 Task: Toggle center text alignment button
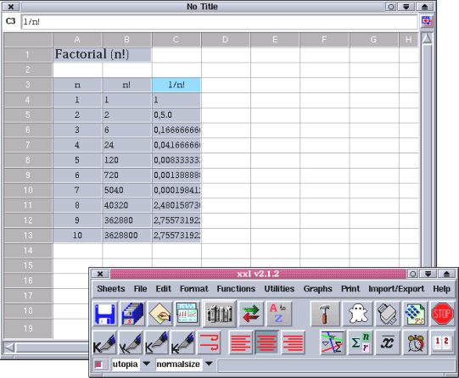click(x=266, y=342)
